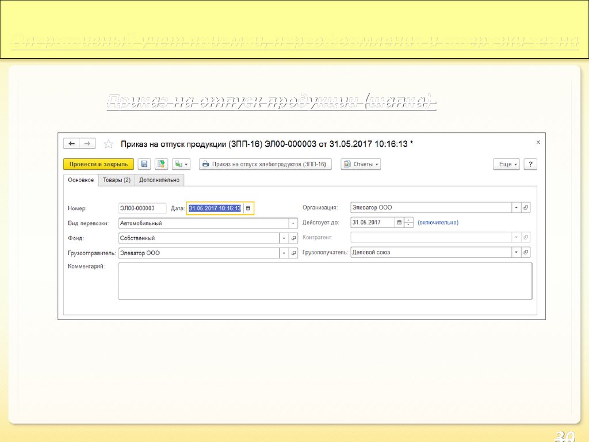Open the create-based-on icon dropdown
This screenshot has width=589, height=442.
tap(181, 164)
